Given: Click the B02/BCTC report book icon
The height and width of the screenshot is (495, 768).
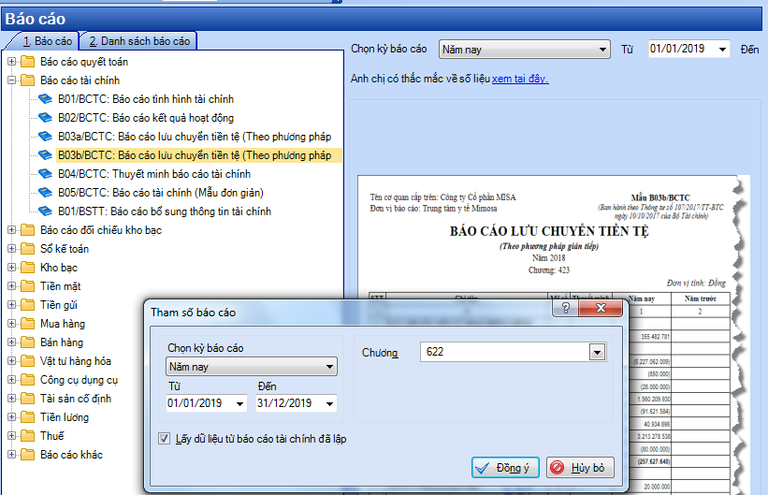Looking at the screenshot, I should 46,118.
